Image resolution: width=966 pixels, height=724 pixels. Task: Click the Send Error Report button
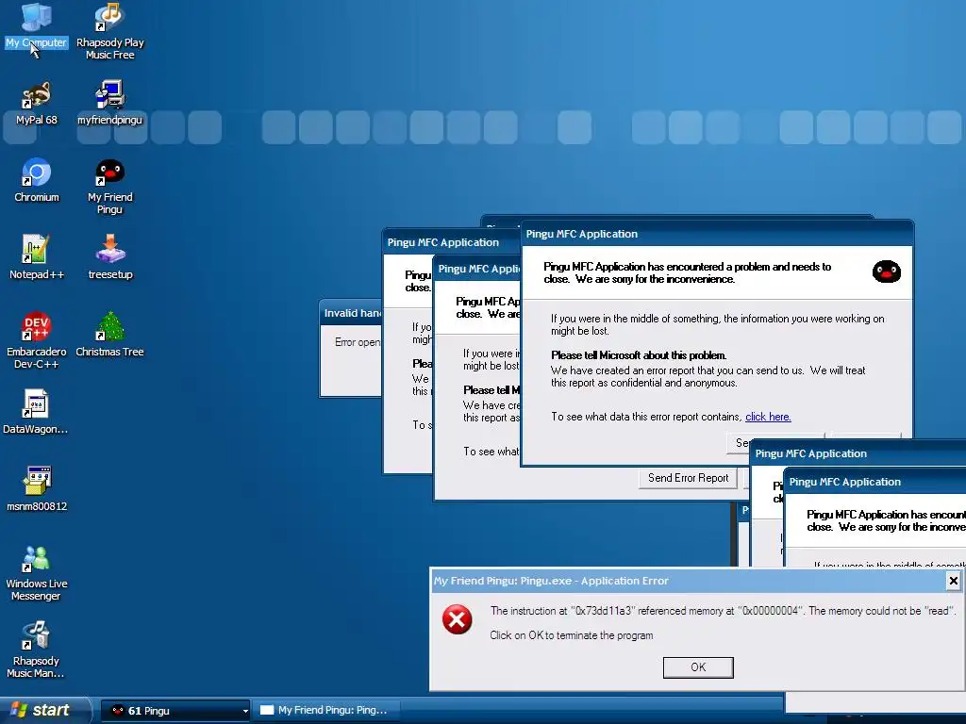(688, 478)
